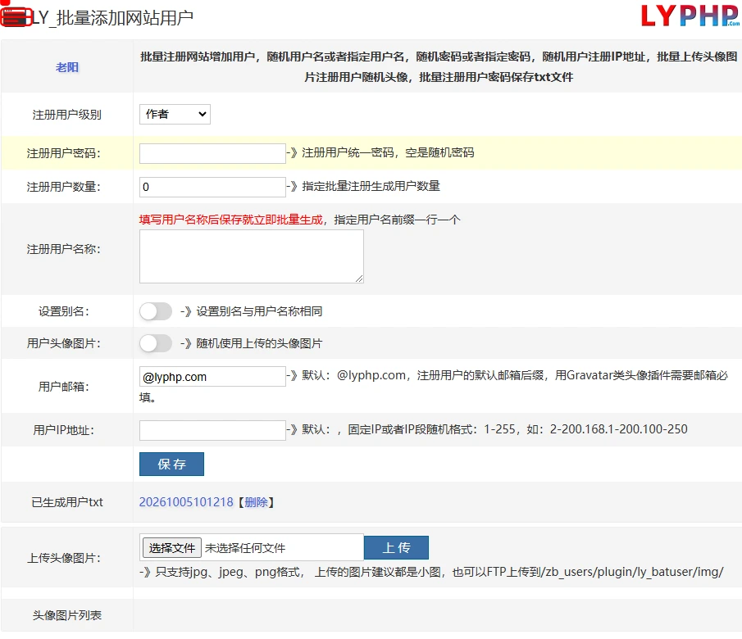
Task: Click the red plugin icon beside the title
Action: point(16,17)
